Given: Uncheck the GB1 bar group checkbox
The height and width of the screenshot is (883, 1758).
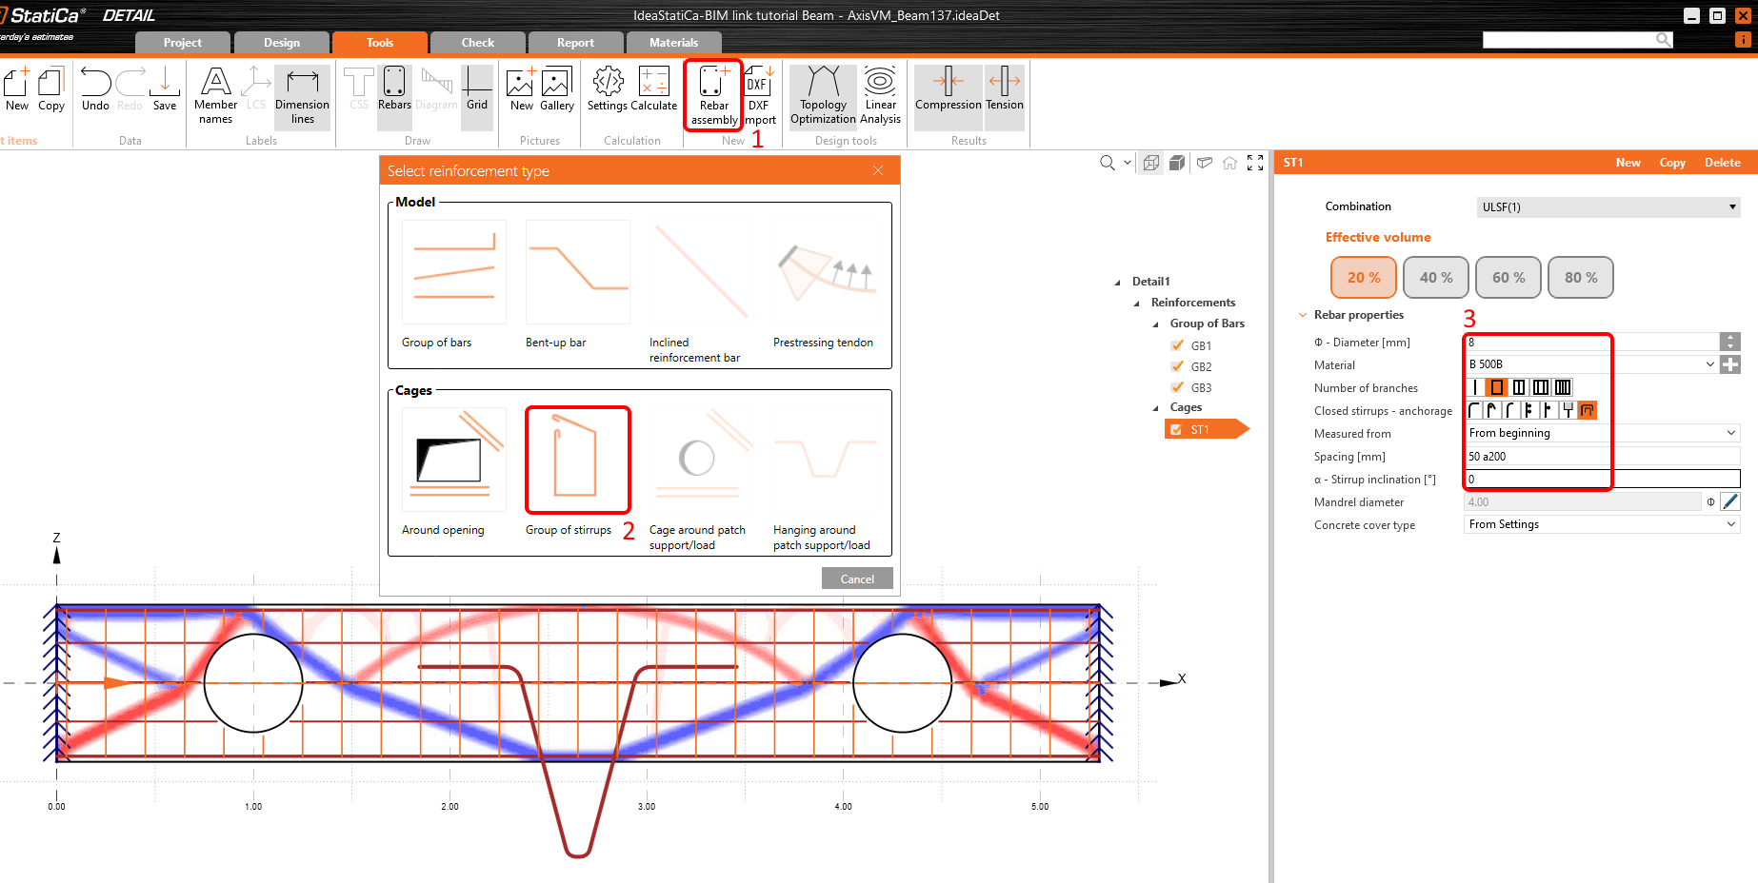Looking at the screenshot, I should click(1178, 345).
